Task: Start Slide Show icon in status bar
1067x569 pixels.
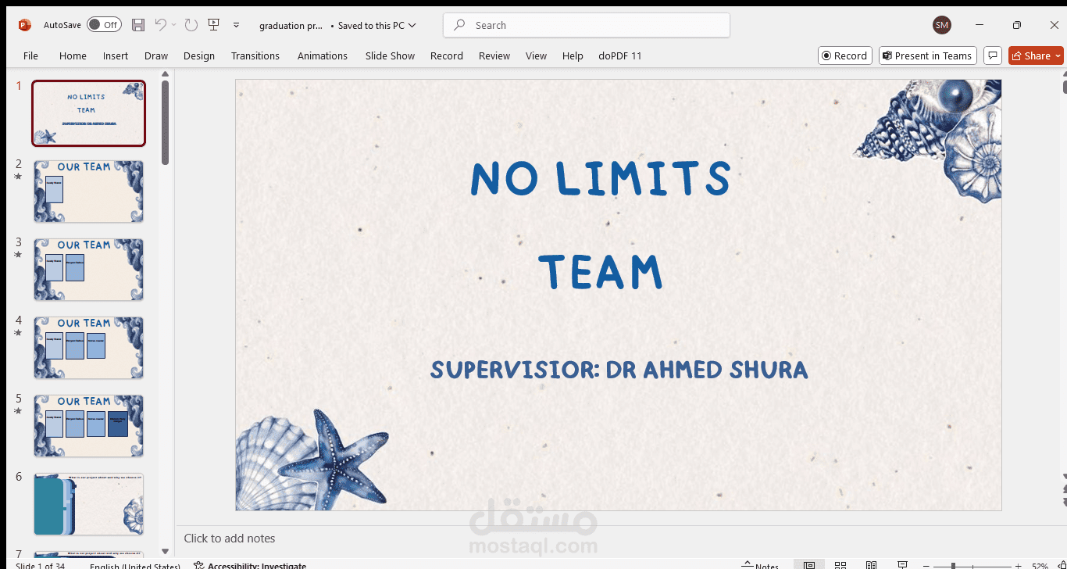Action: [903, 565]
